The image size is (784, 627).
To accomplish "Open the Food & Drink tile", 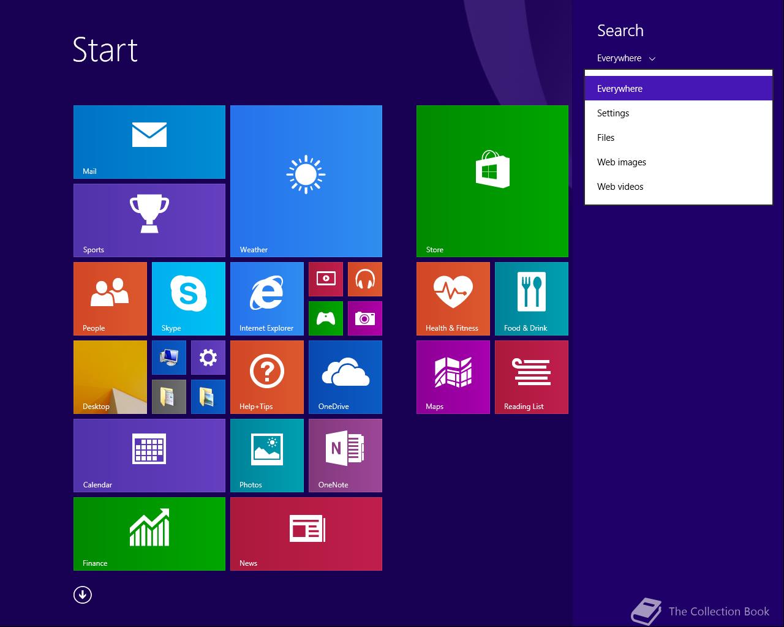I will (x=532, y=299).
